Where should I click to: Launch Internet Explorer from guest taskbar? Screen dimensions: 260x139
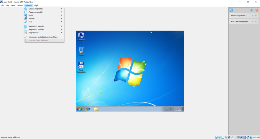tap(88, 109)
